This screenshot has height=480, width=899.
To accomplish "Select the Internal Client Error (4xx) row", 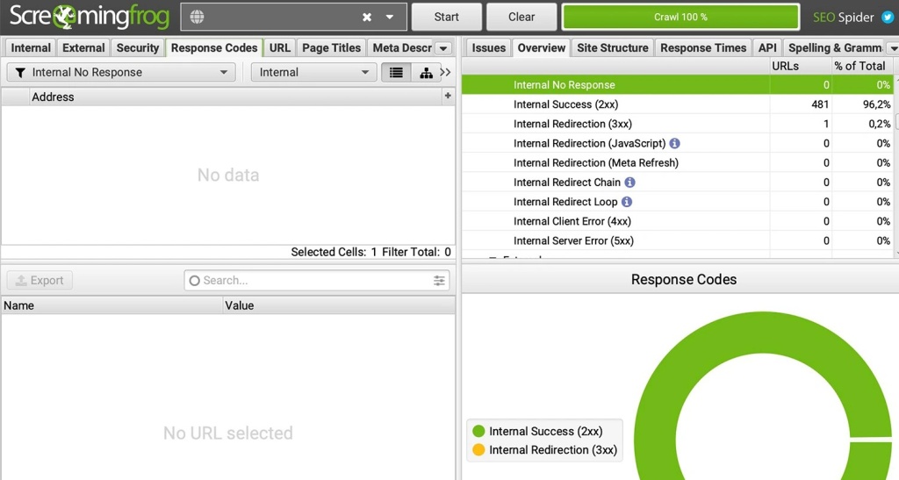I will click(x=678, y=221).
